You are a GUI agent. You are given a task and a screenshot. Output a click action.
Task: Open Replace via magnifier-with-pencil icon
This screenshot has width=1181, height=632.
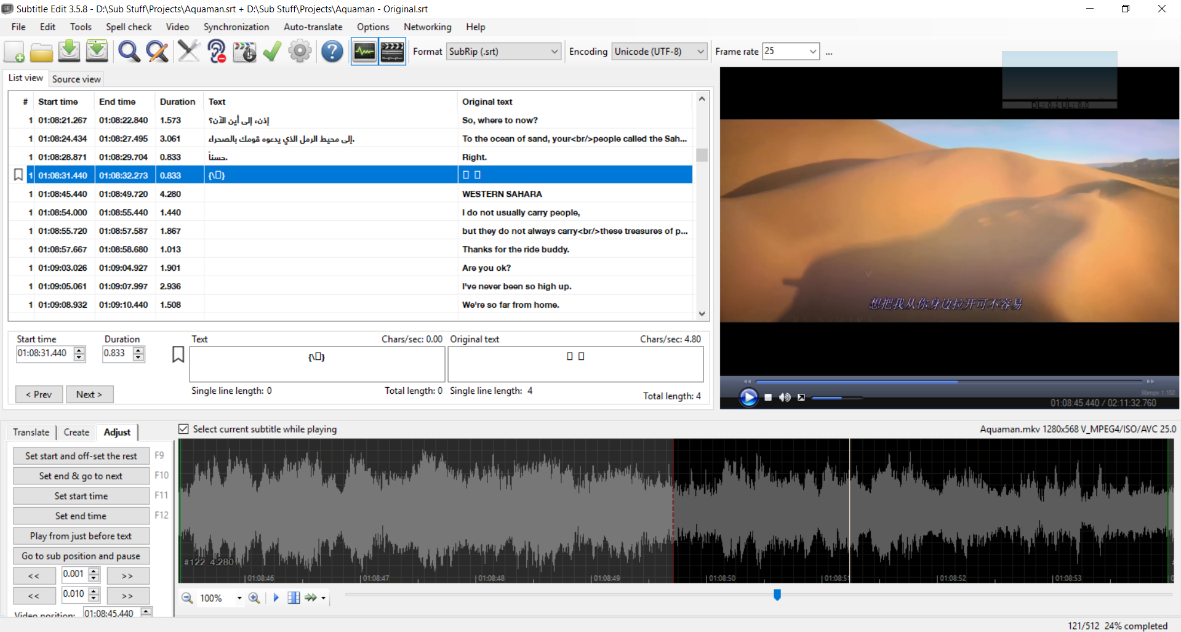pos(157,52)
